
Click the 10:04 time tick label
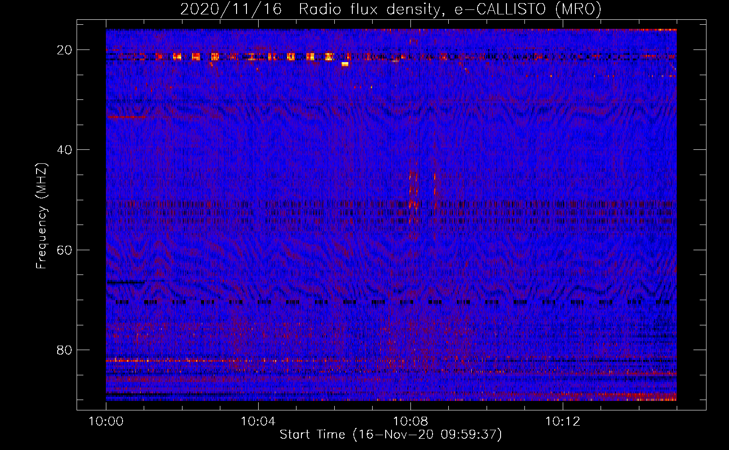258,422
